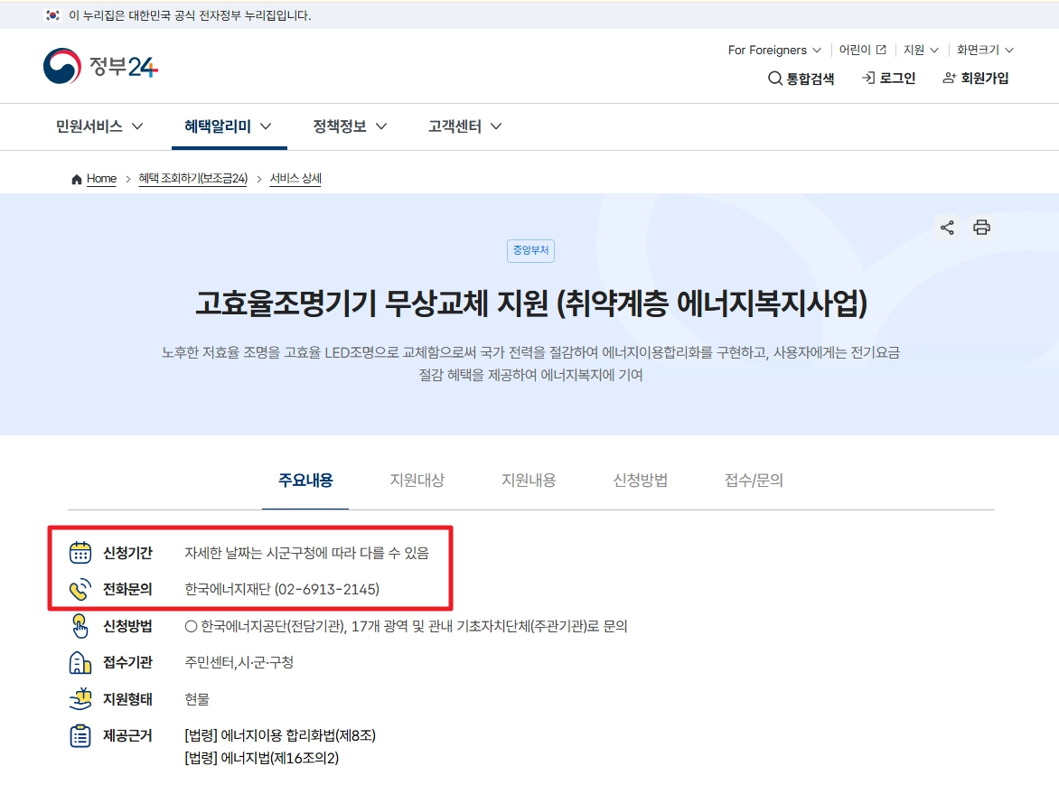The height and width of the screenshot is (794, 1059).
Task: Click the print icon for this service page
Action: point(981,228)
